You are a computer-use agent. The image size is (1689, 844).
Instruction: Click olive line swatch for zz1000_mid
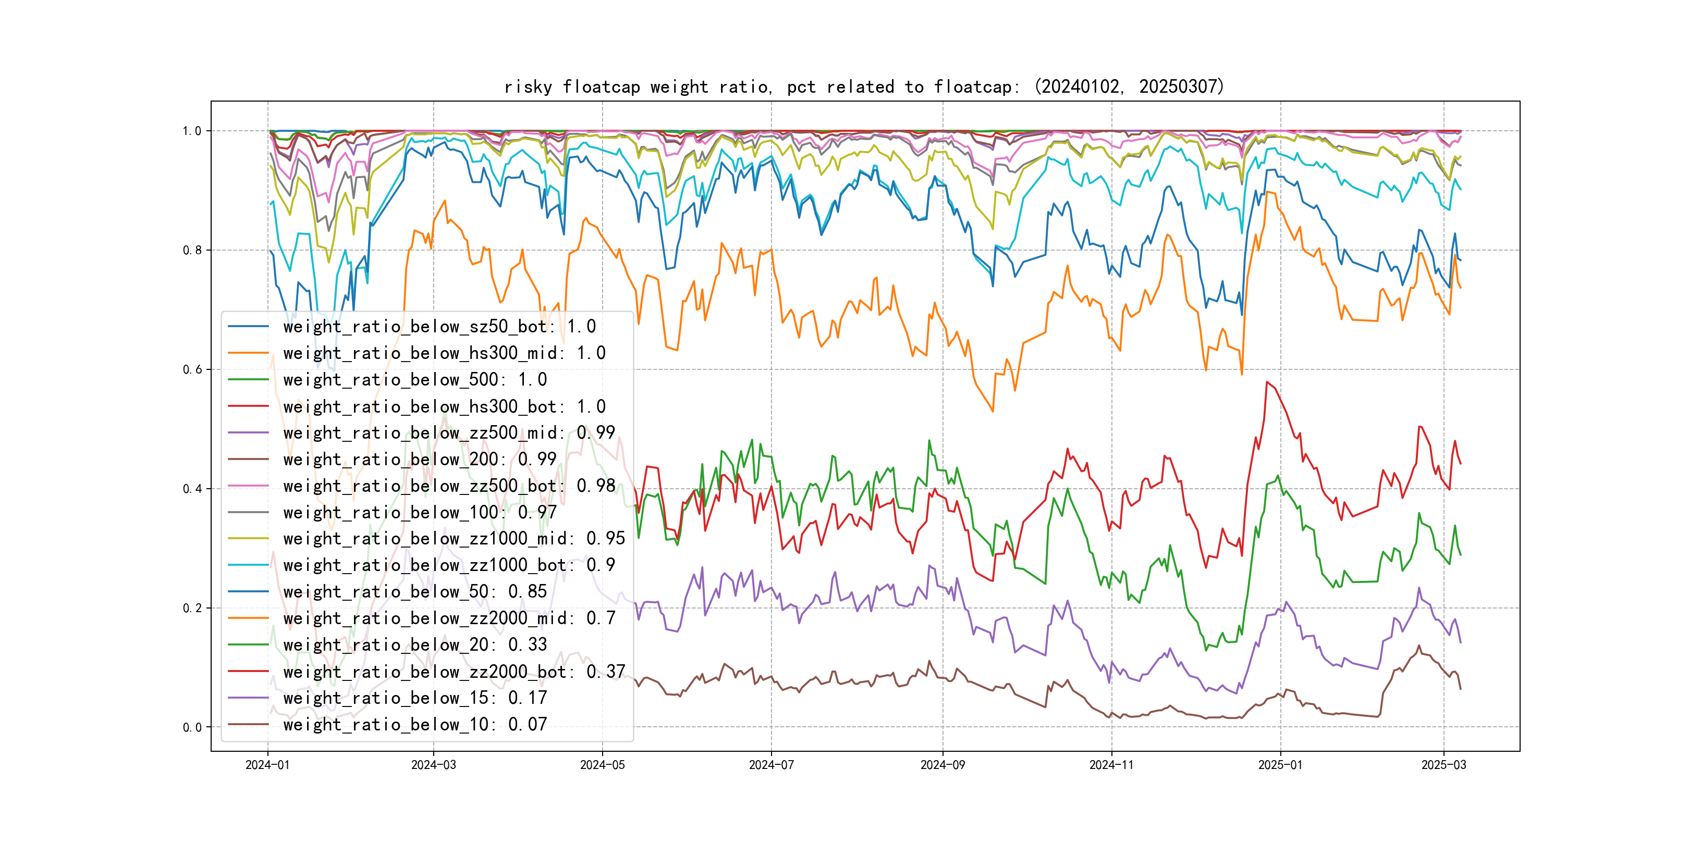[x=249, y=539]
